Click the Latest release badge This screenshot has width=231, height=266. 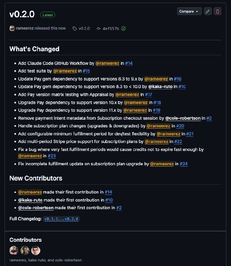click(x=48, y=15)
